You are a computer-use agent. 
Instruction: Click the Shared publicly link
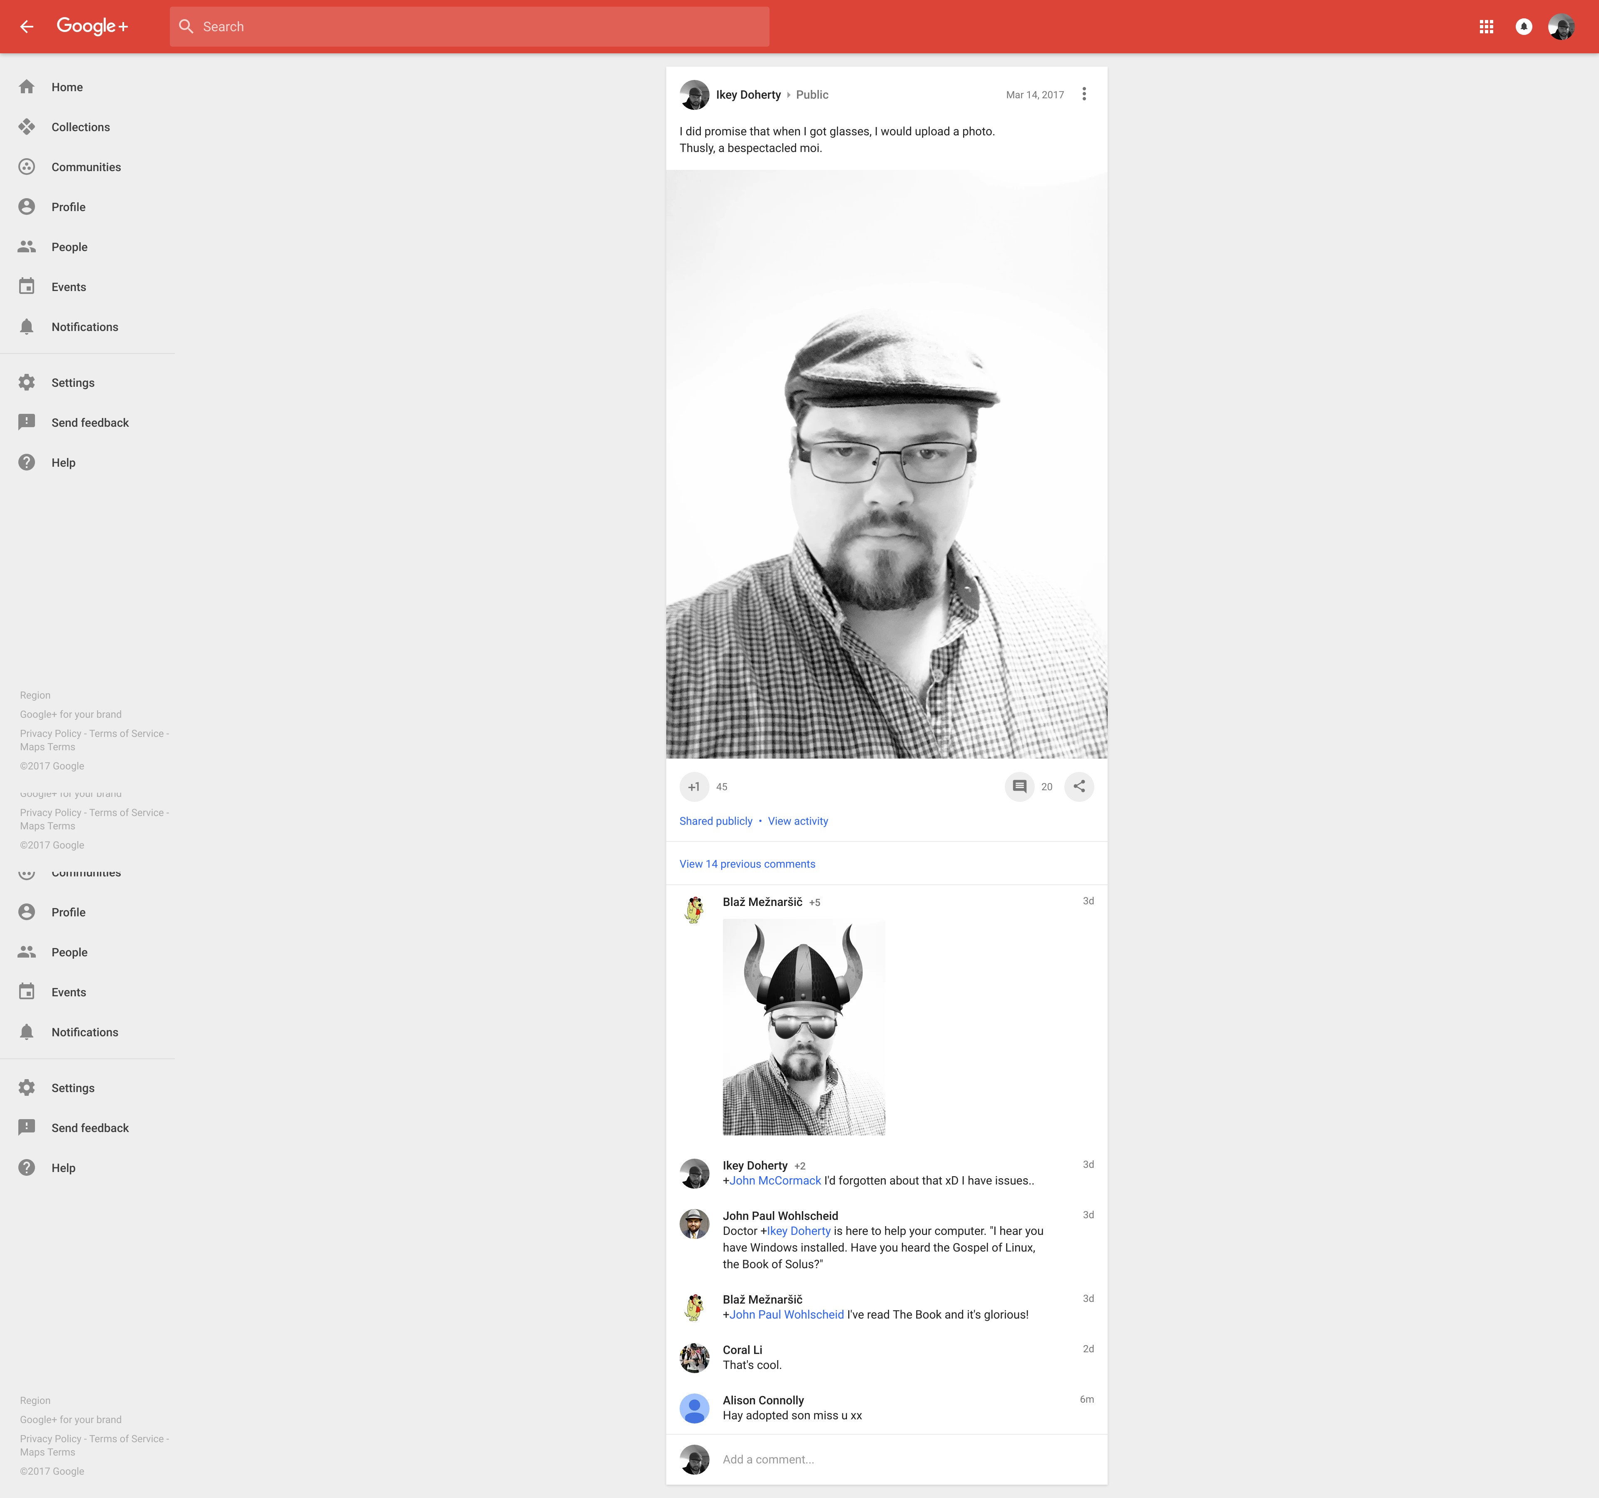click(x=716, y=821)
